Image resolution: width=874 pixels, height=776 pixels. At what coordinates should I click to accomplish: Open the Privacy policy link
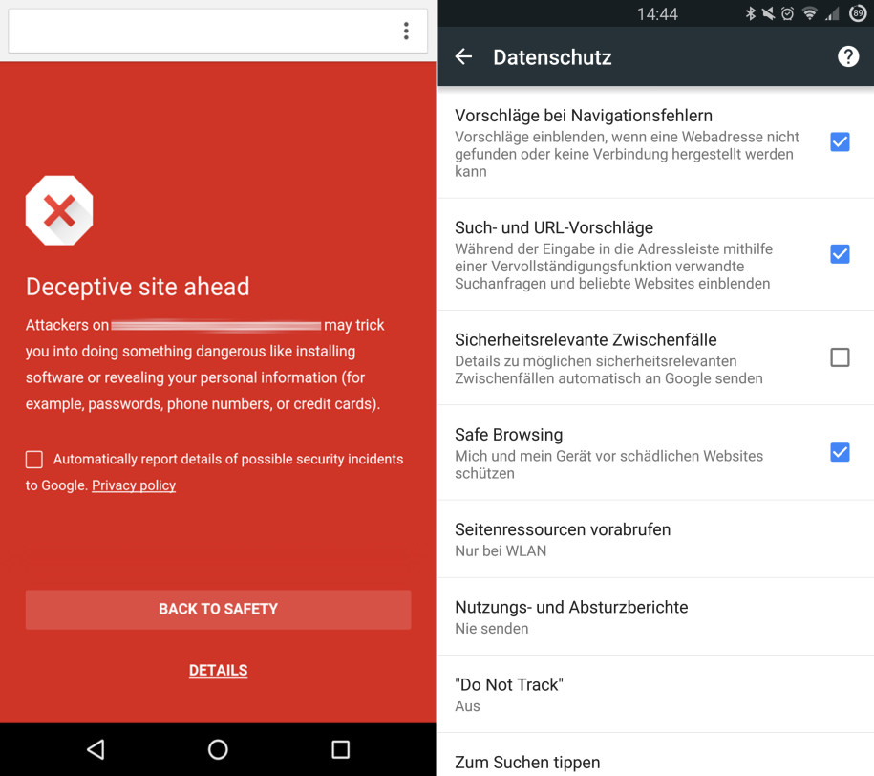[134, 485]
